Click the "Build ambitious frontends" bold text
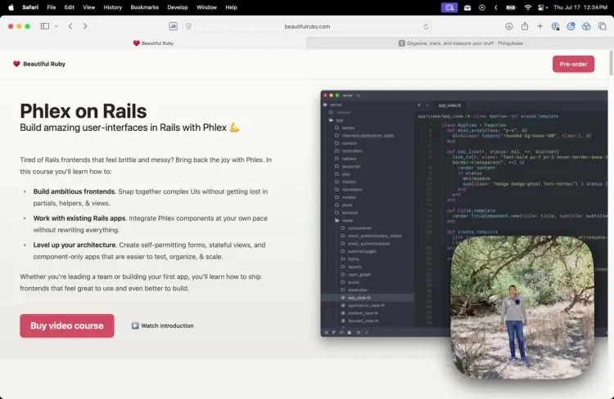This screenshot has width=614, height=399. click(74, 191)
